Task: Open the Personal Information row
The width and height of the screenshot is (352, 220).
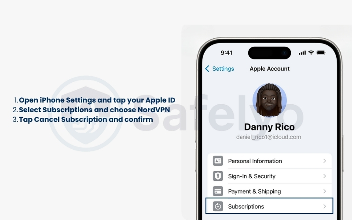Action: [x=269, y=161]
